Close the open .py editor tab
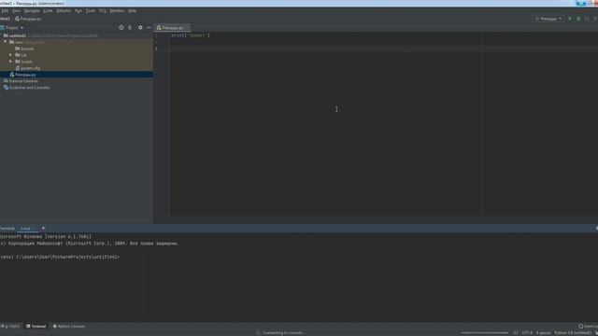This screenshot has width=598, height=336. coord(187,28)
